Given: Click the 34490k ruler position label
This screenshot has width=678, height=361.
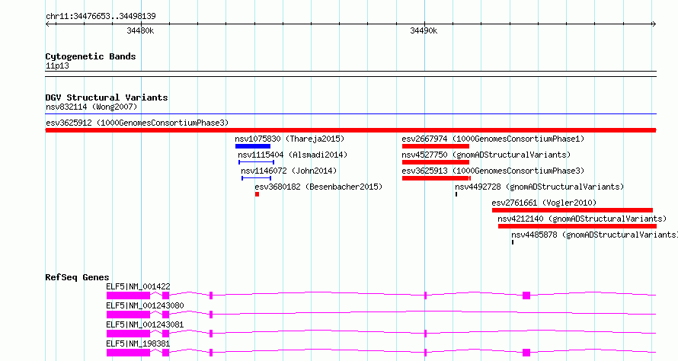Looking at the screenshot, I should tap(424, 30).
